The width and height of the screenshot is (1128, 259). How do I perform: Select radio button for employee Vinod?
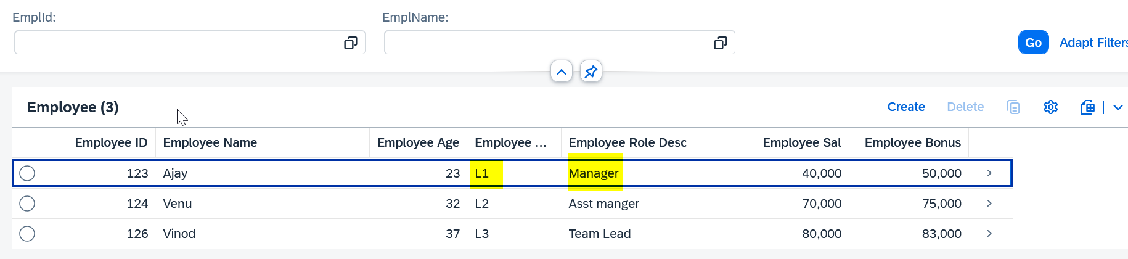[27, 234]
